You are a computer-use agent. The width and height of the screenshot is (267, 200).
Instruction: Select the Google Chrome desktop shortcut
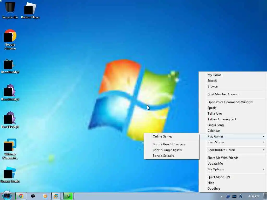click(10, 40)
